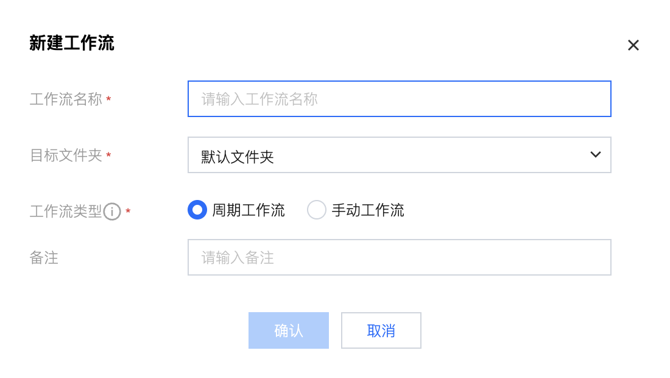
Task: Close the 新建工作流 dialog with the X icon
Action: click(633, 45)
